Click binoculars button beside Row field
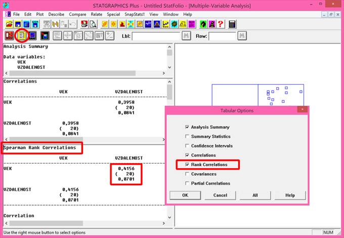The image size is (344, 238). pos(242,36)
